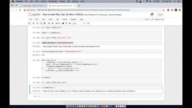The height and width of the screenshot is (108, 192).
Task: Paste cells below icon in toolbar
Action: pos(45,23)
